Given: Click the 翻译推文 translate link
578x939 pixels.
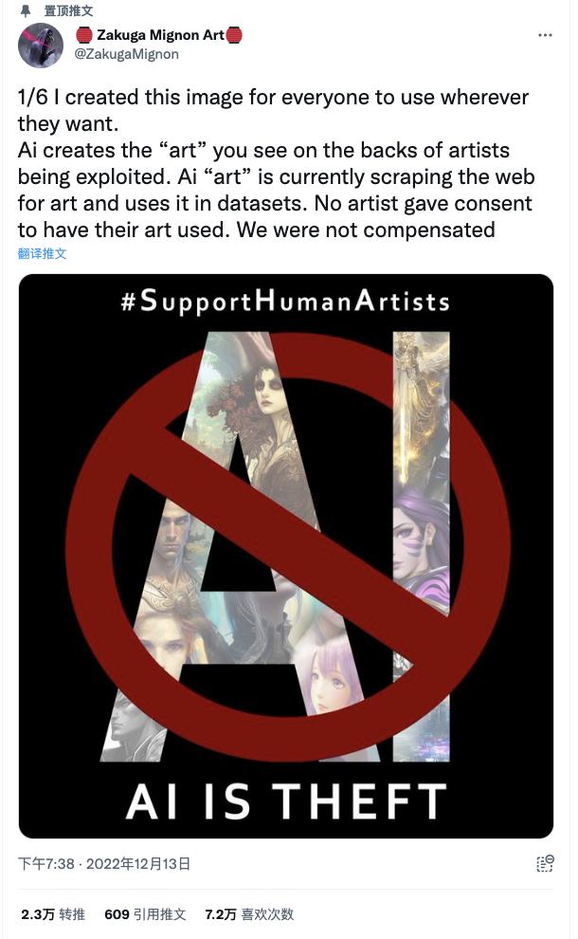Looking at the screenshot, I should (42, 253).
